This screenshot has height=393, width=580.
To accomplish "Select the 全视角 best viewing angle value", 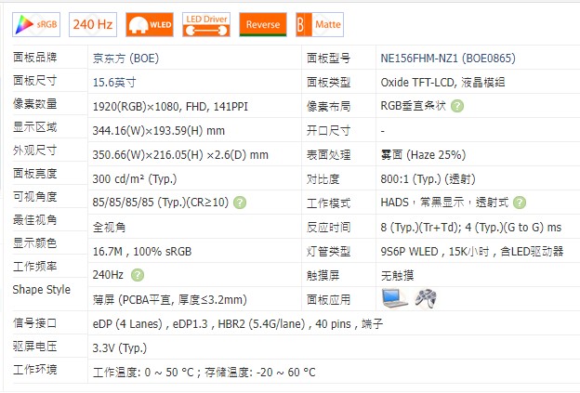I will 109,227.
